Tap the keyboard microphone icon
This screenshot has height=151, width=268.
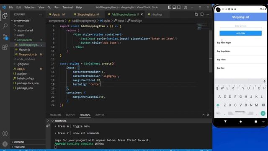(x=264, y=81)
